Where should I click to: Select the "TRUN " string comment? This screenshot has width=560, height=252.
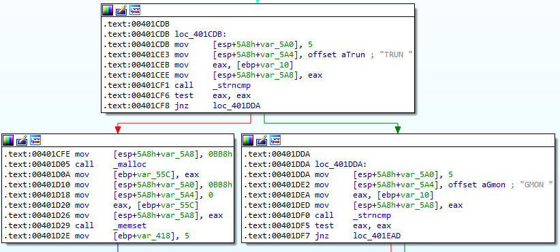(x=395, y=54)
